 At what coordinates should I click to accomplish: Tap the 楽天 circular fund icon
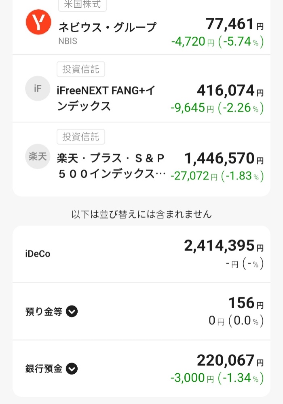[x=38, y=156]
